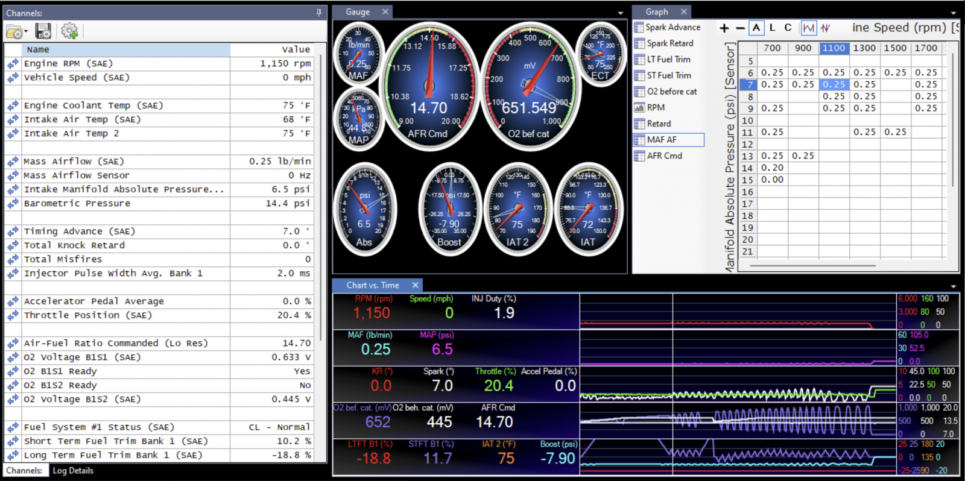
Task: Click the graph table horizontal scrollbar
Action: [812, 265]
